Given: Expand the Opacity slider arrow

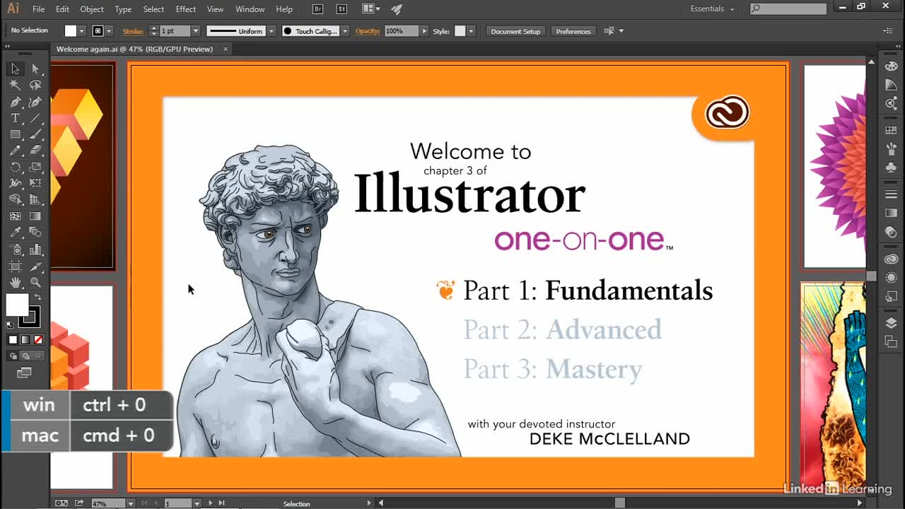Looking at the screenshot, I should (x=424, y=31).
